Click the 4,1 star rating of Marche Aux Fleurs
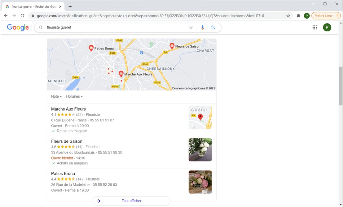The width and height of the screenshot is (343, 207). (67, 115)
